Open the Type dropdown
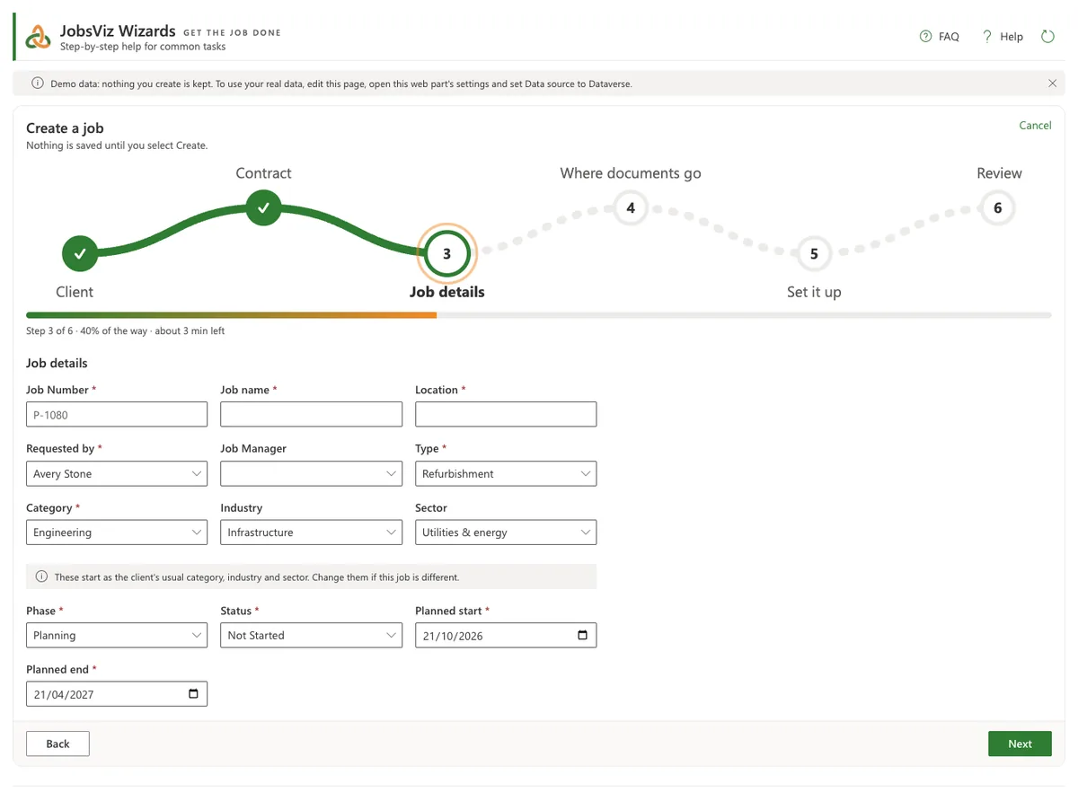1078x792 pixels. click(x=506, y=473)
